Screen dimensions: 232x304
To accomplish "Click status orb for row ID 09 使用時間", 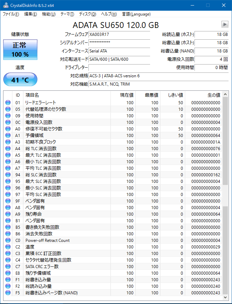I will (x=8, y=116).
